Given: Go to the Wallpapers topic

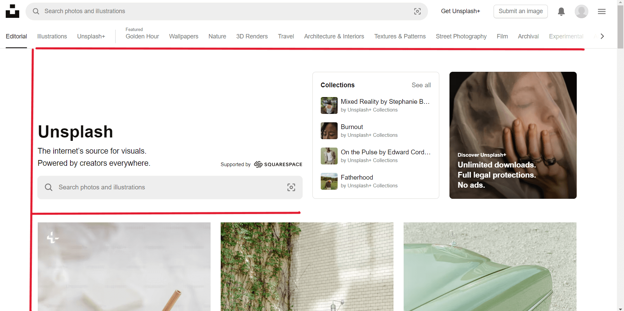Looking at the screenshot, I should pyautogui.click(x=184, y=36).
